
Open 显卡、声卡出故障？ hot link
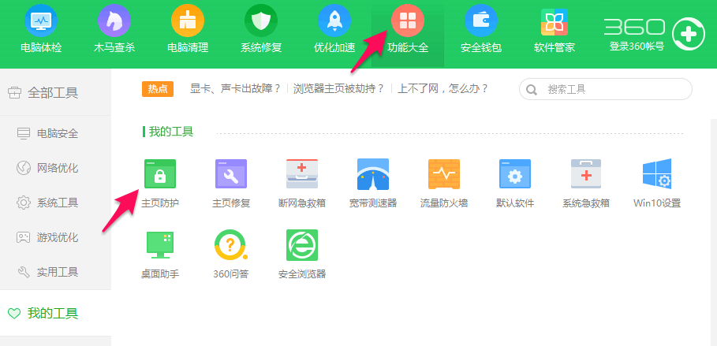coord(236,89)
